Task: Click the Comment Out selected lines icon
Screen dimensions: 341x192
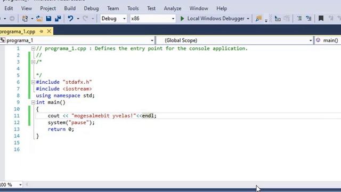Action: pos(299,19)
